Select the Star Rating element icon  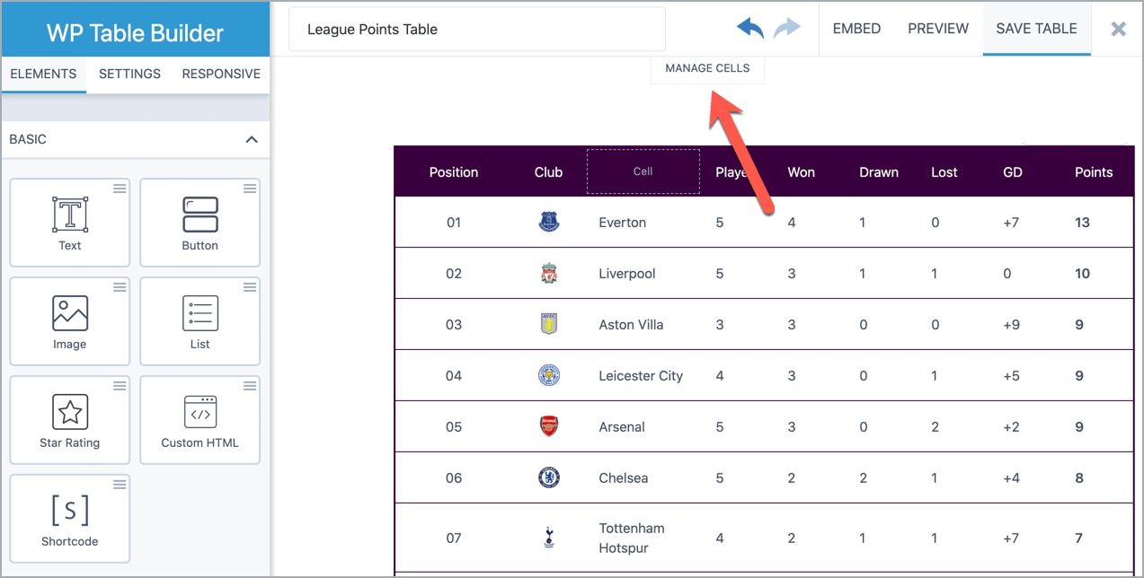[x=69, y=412]
